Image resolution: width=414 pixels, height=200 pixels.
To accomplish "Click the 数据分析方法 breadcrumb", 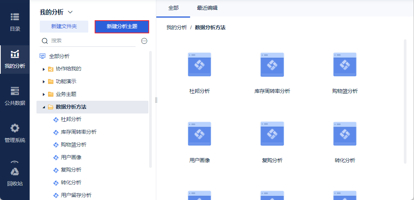I will click(x=210, y=27).
